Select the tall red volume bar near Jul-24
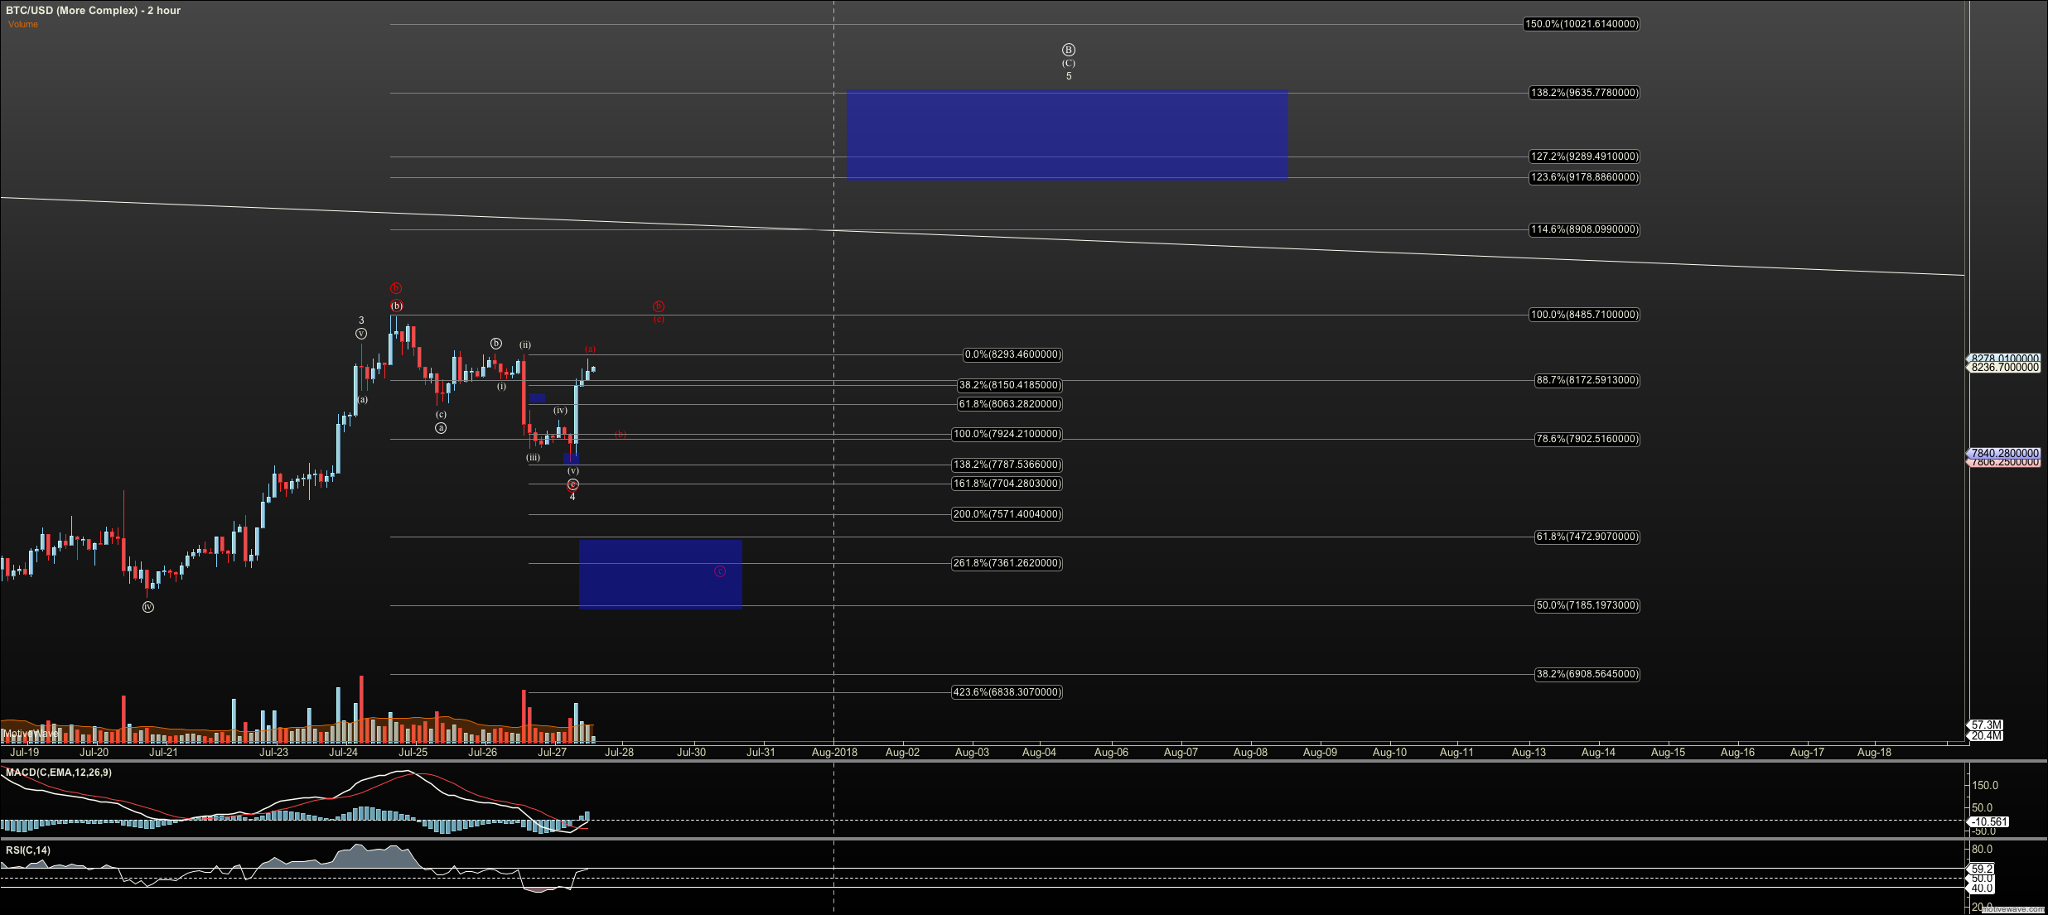This screenshot has height=915, width=2048. click(x=361, y=709)
